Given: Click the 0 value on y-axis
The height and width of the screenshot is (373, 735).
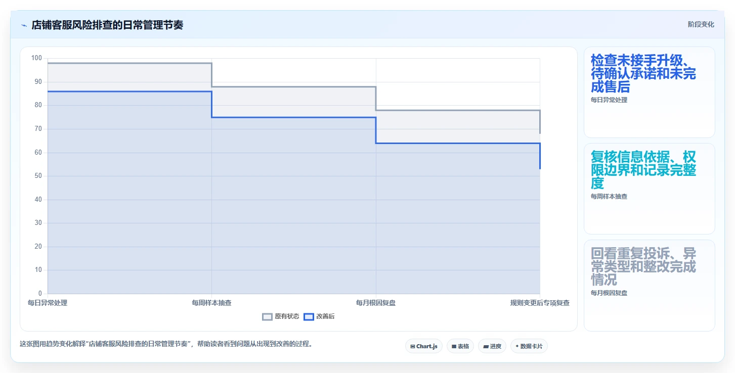Looking at the screenshot, I should click(x=40, y=294).
